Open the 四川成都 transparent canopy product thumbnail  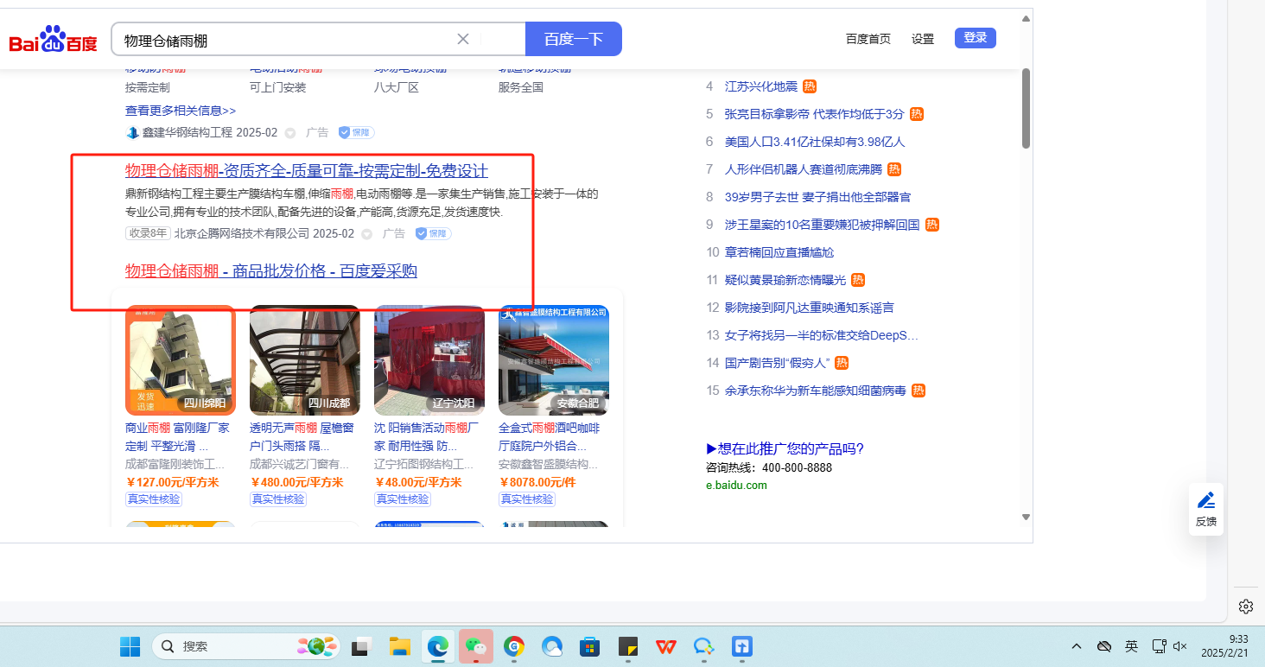coord(304,360)
